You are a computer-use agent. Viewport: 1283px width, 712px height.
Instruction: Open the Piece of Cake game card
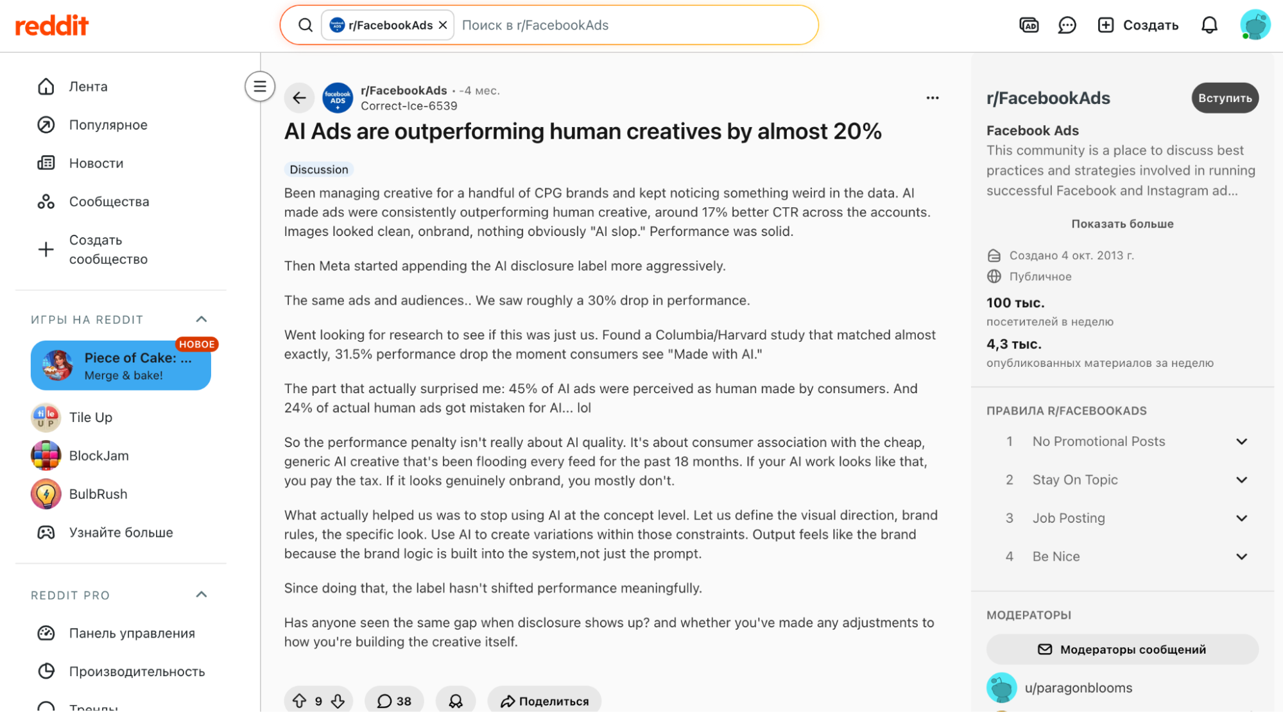(x=121, y=366)
